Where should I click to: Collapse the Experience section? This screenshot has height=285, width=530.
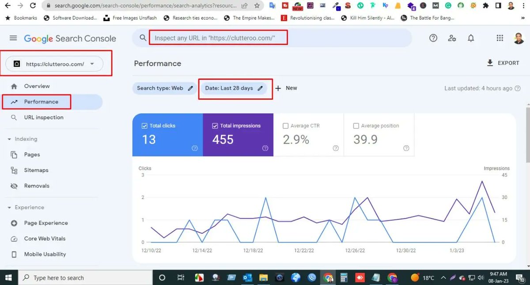coord(9,207)
